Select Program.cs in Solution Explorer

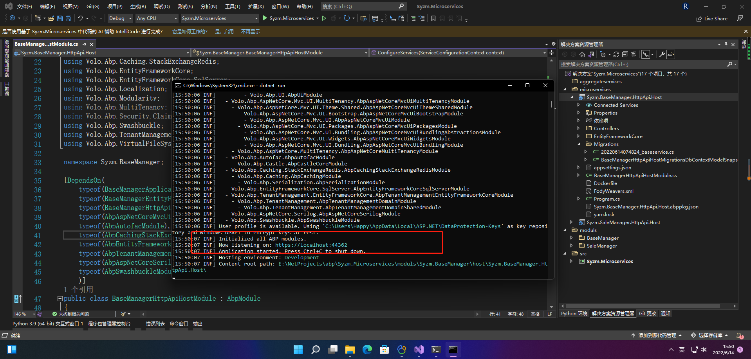coord(607,199)
